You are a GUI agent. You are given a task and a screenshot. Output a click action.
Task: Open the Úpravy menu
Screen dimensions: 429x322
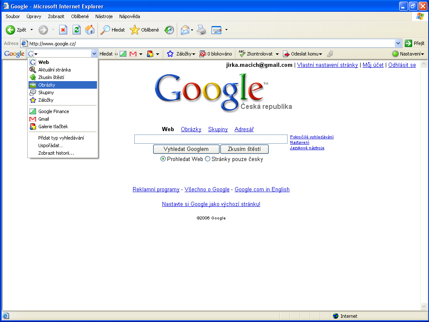(x=34, y=16)
